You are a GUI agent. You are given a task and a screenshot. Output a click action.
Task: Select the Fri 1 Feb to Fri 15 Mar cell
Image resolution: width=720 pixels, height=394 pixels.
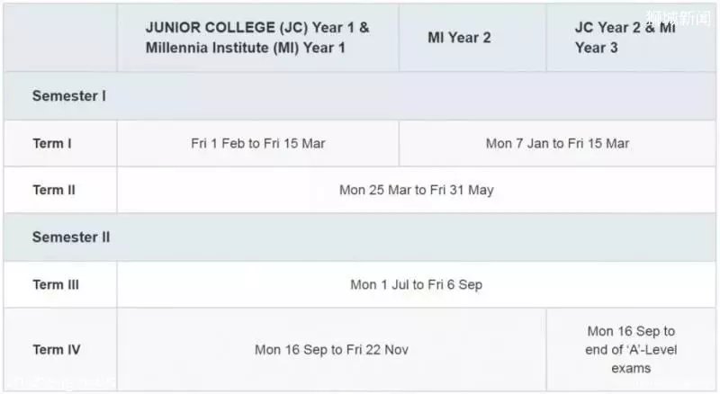[x=257, y=144]
